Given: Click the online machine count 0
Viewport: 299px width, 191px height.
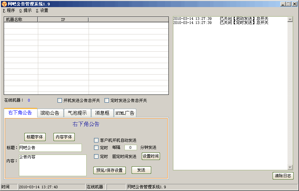Looking at the screenshot, I should (x=29, y=100).
